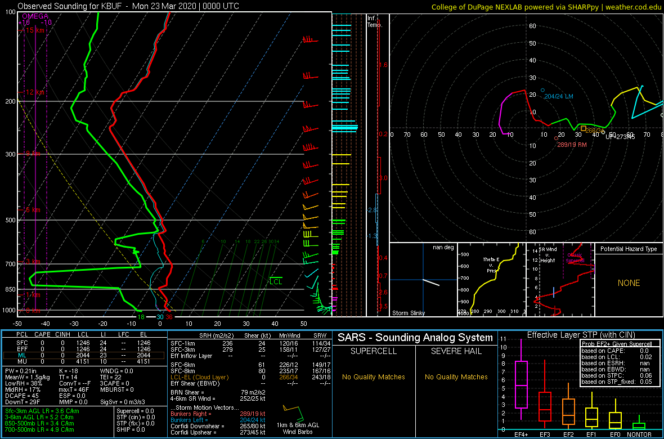Viewport: 664px width, 439px height.
Task: Click the 'DownT = 29F' value
Action: pos(21,402)
